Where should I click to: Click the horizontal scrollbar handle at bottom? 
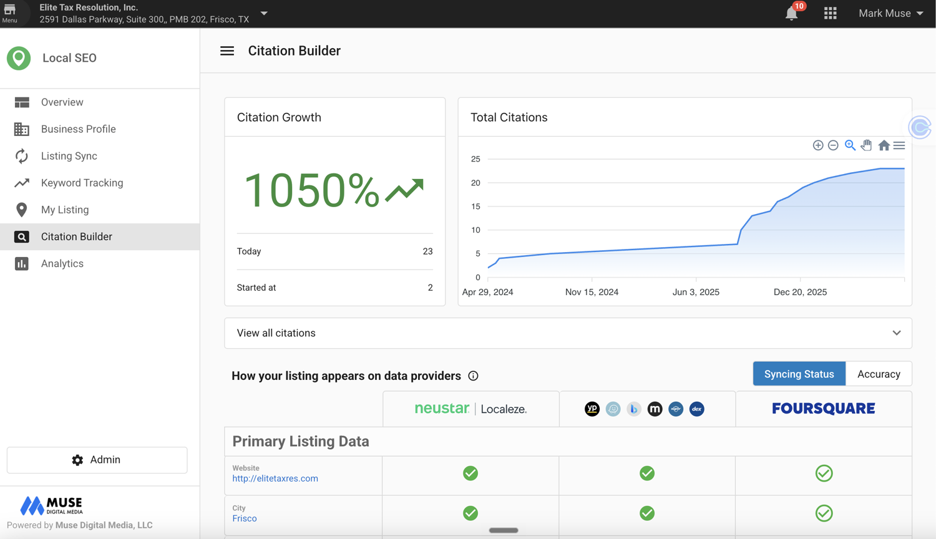[504, 530]
